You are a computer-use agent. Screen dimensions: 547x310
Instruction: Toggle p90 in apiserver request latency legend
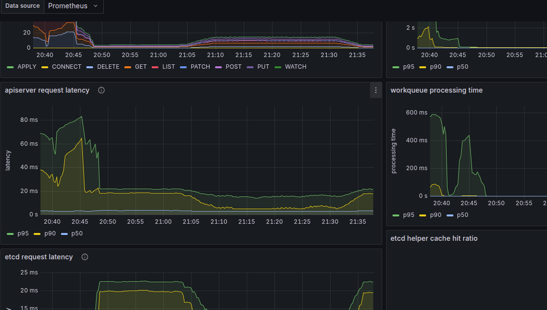pyautogui.click(x=50, y=233)
